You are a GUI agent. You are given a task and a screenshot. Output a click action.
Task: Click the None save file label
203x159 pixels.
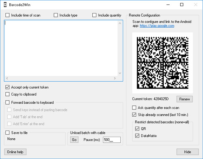(x=11, y=139)
